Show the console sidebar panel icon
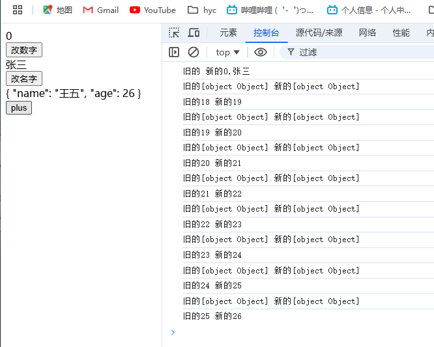Image resolution: width=434 pixels, height=347 pixels. click(174, 52)
